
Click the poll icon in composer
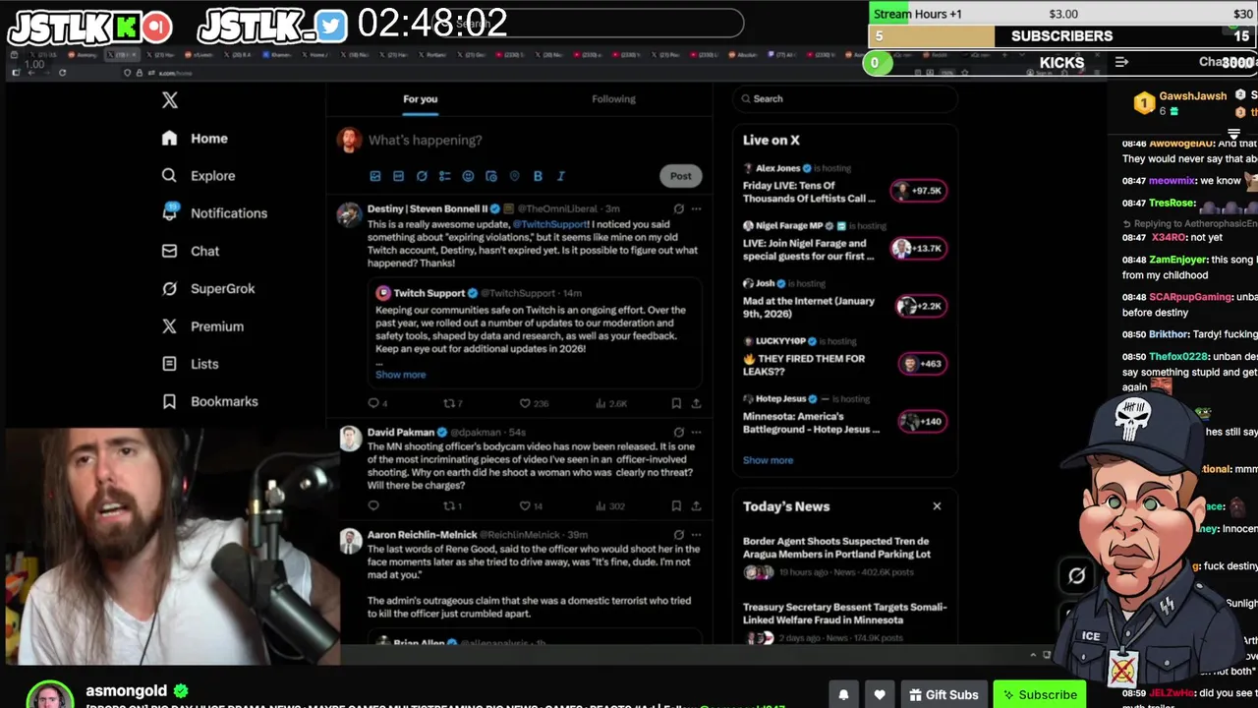[x=444, y=176]
